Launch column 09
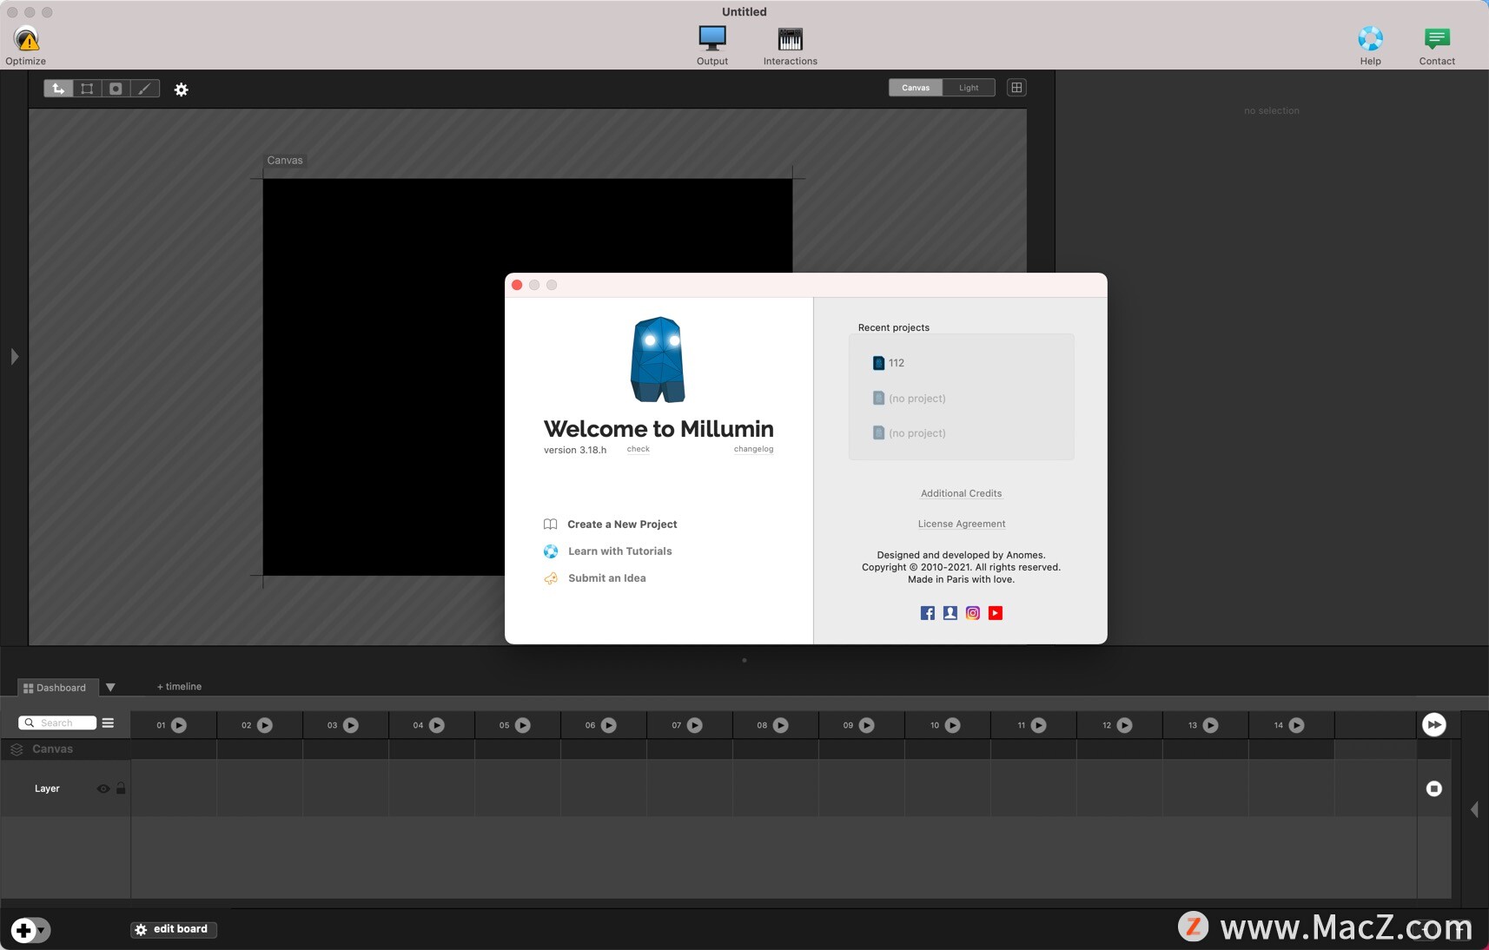 pos(867,725)
